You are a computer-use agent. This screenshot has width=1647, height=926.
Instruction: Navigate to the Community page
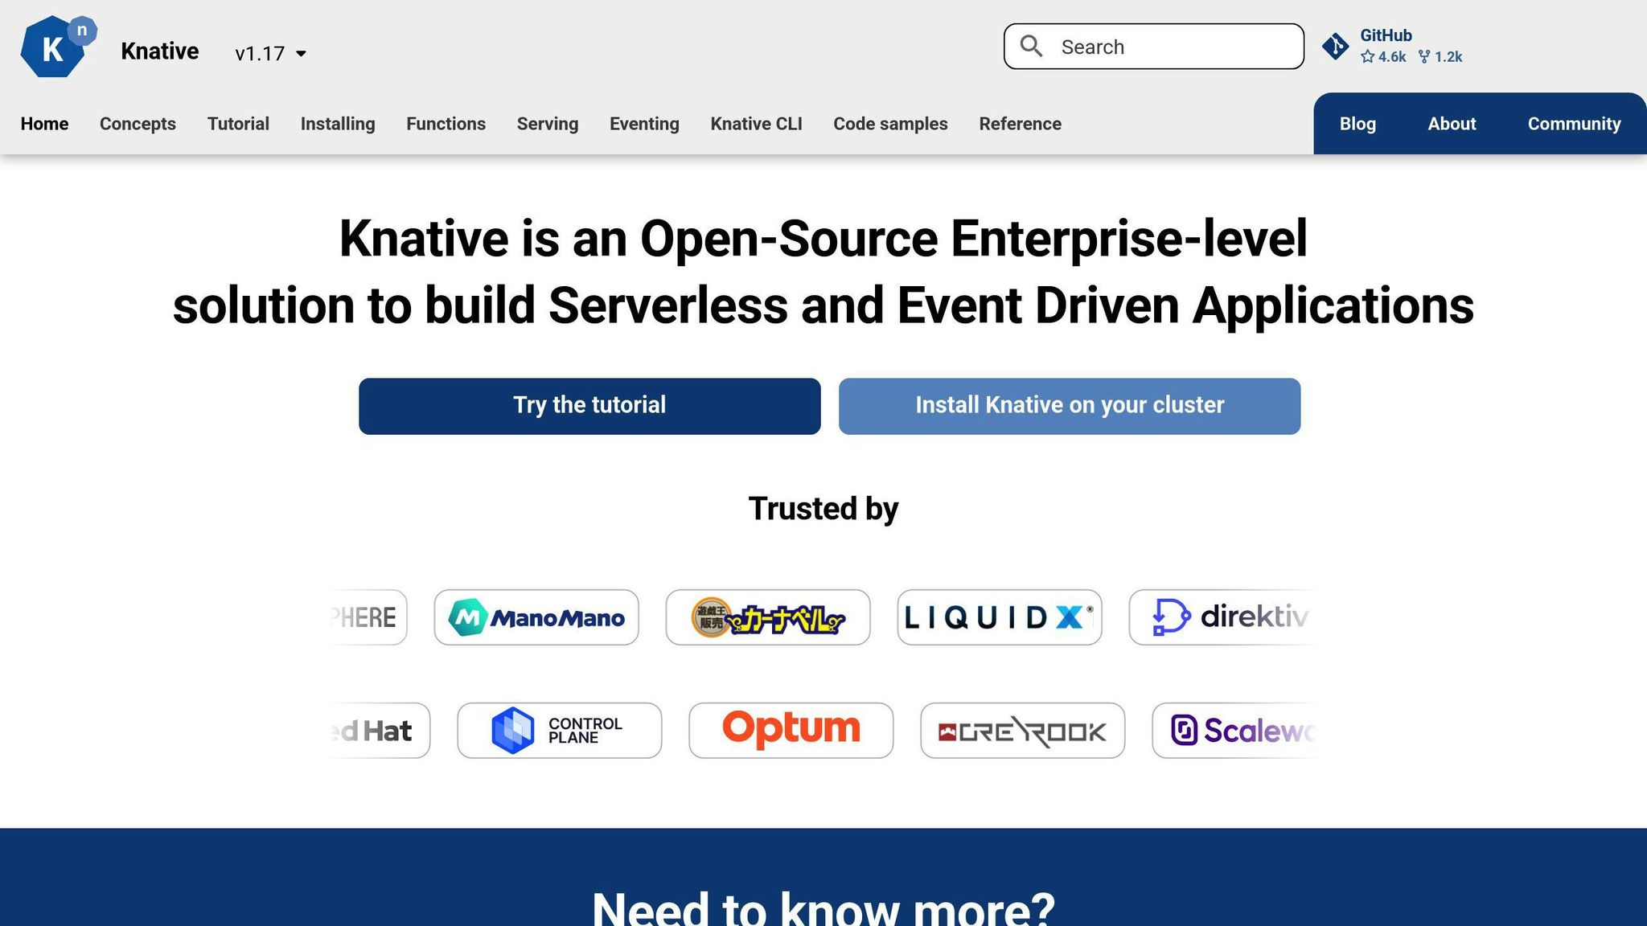(1573, 124)
